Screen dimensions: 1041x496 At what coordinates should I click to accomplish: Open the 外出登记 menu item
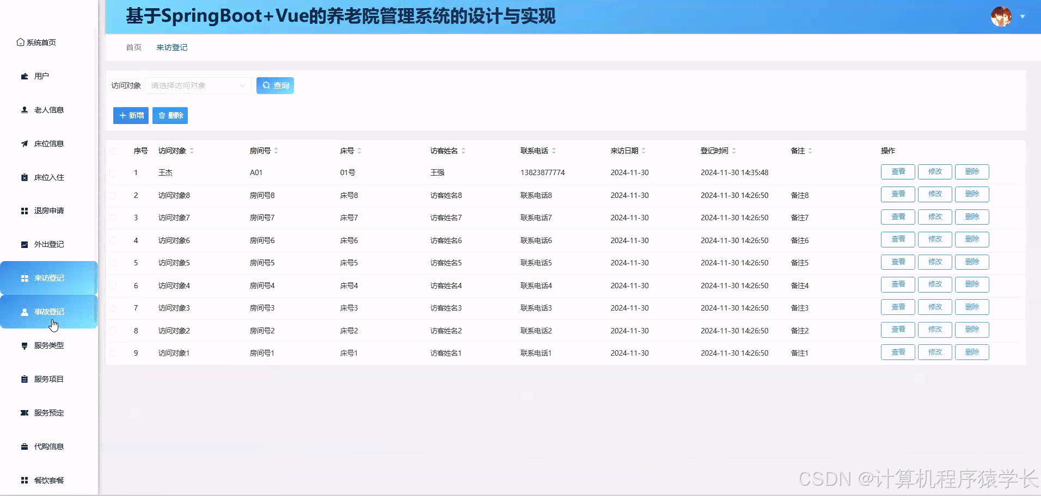tap(49, 244)
